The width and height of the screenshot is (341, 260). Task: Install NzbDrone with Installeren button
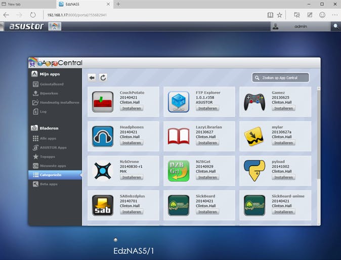click(x=132, y=178)
